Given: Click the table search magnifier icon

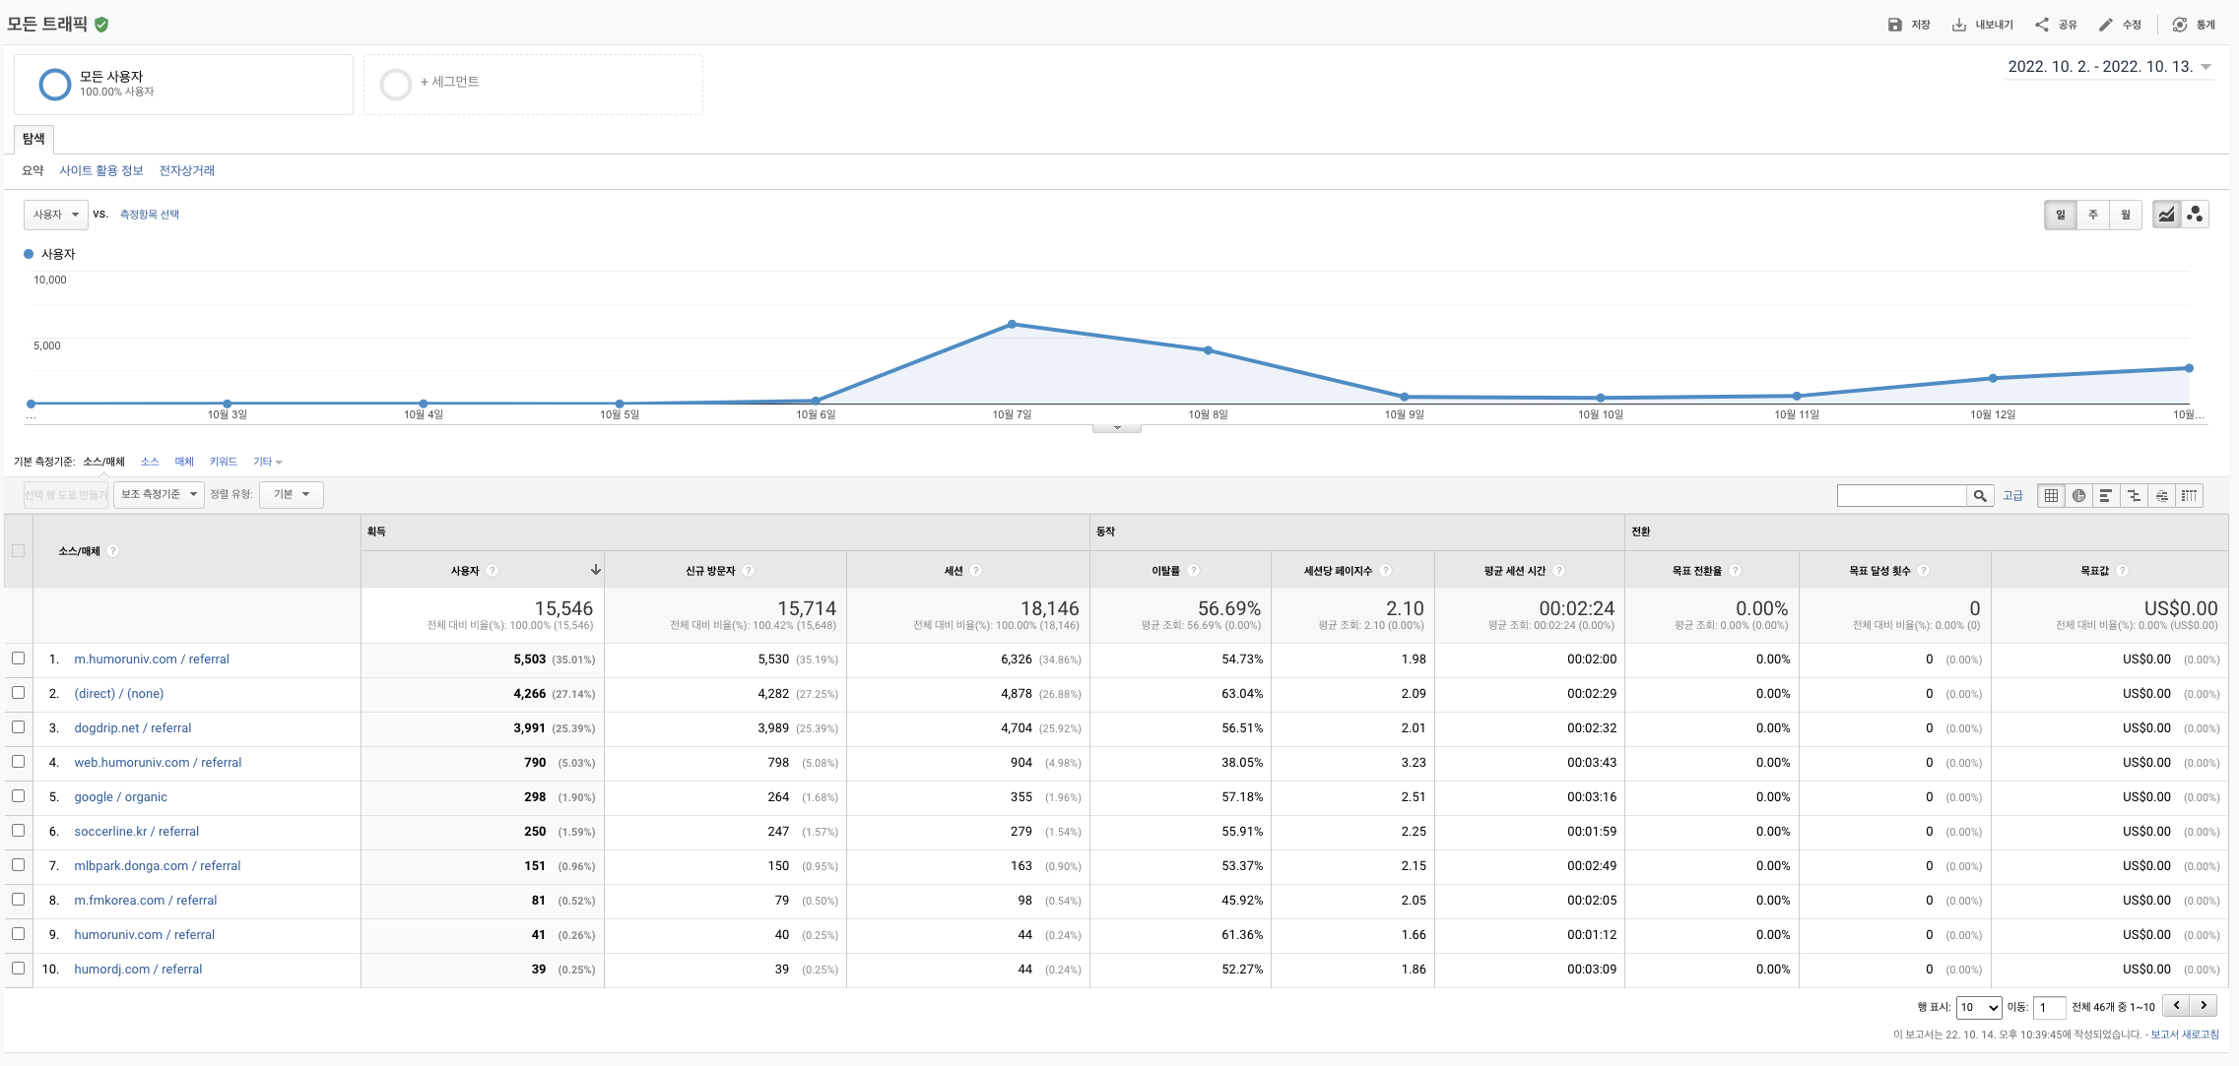Looking at the screenshot, I should [1980, 496].
